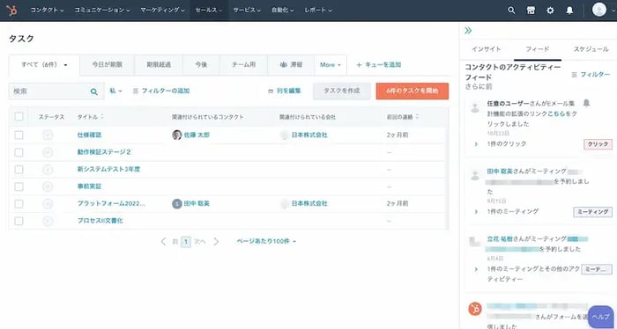Switch to 今日が期限 tab
Image resolution: width=617 pixels, height=329 pixels.
(x=107, y=65)
